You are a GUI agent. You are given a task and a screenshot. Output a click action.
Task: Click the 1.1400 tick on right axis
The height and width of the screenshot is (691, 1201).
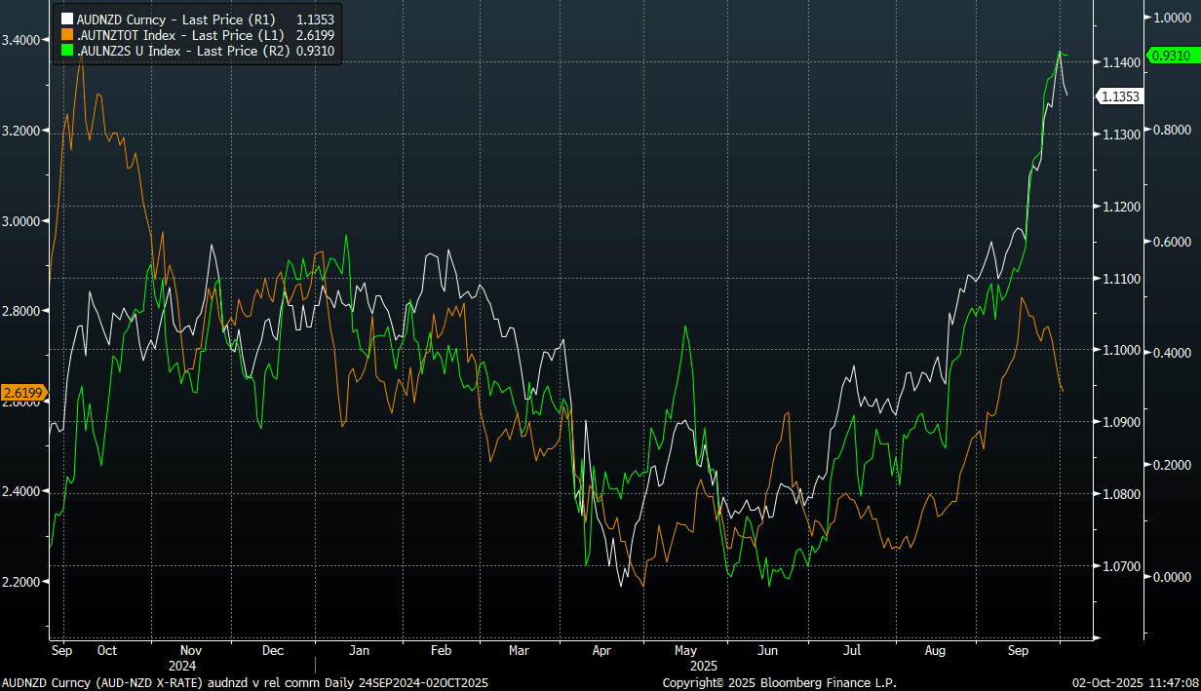coord(1119,62)
